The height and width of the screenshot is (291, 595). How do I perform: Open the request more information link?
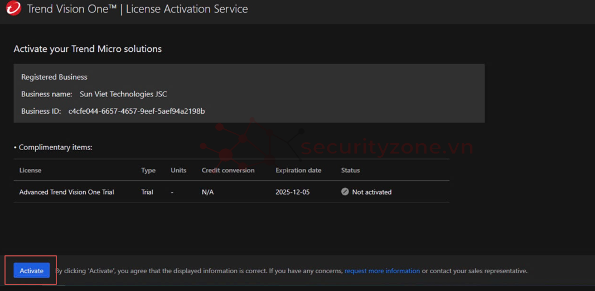[x=382, y=271]
